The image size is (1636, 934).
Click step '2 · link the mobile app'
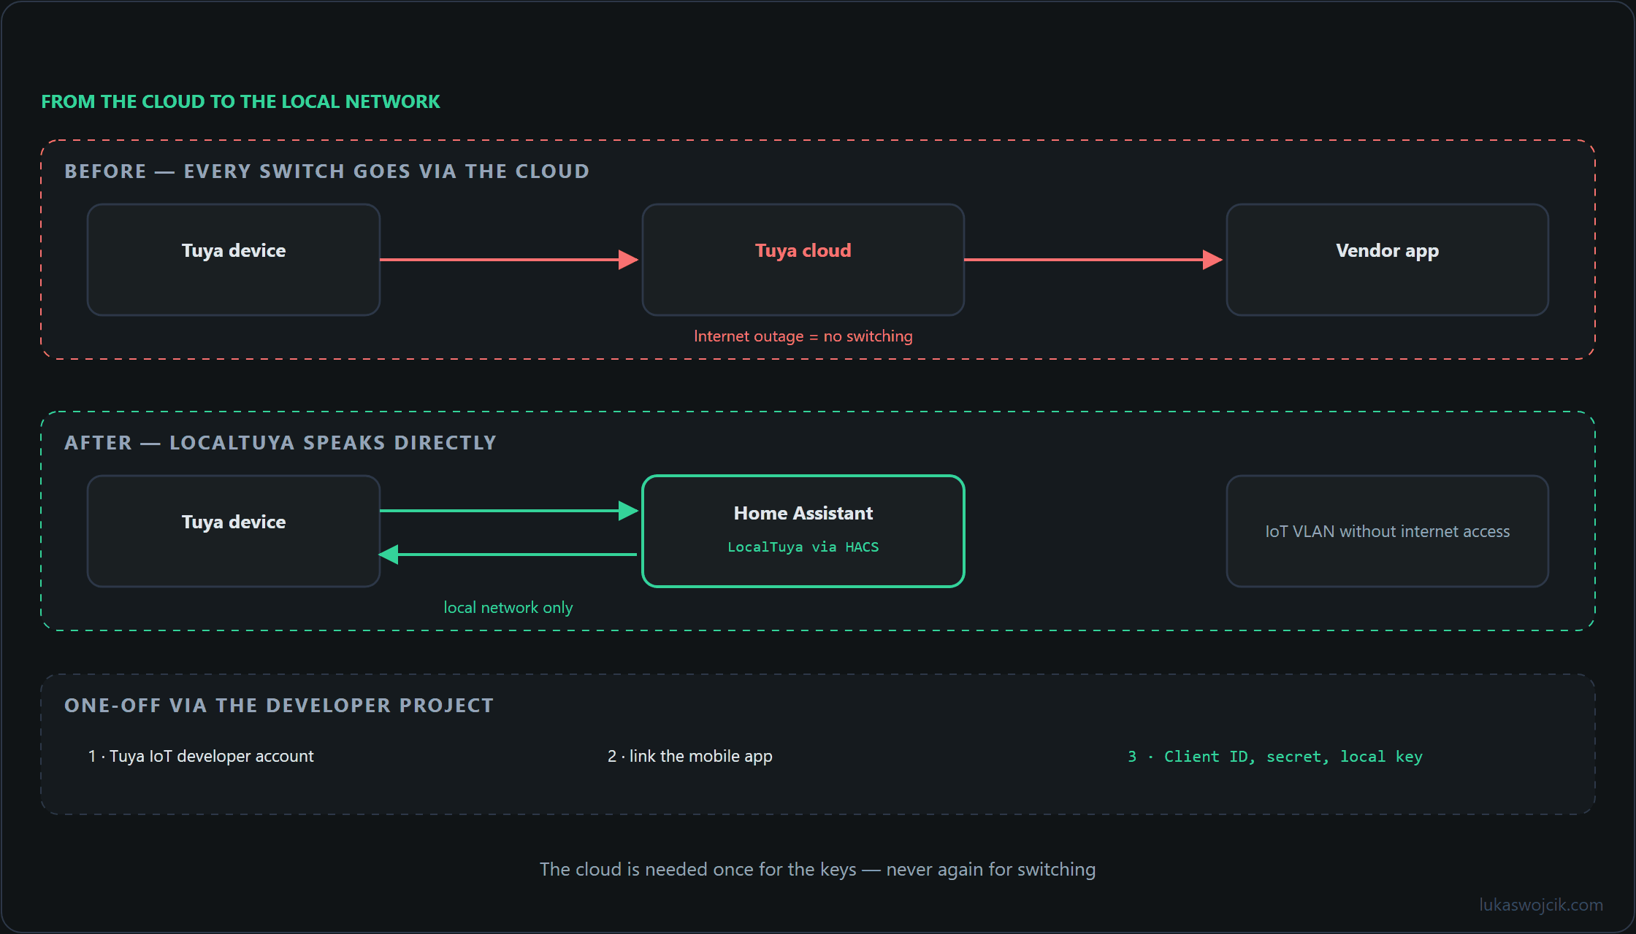tap(690, 757)
